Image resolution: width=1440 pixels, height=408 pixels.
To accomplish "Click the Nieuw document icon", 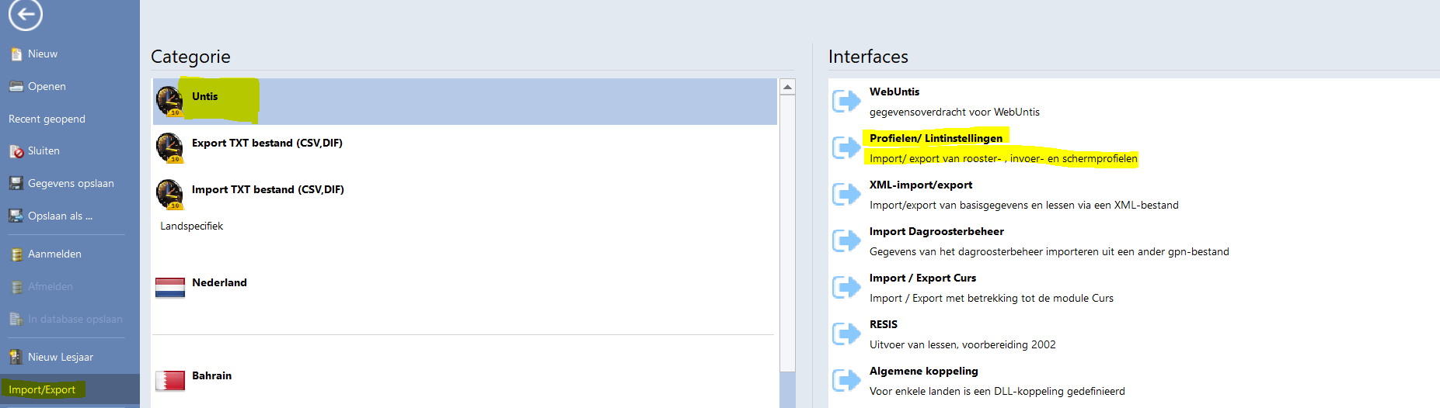I will click(16, 54).
